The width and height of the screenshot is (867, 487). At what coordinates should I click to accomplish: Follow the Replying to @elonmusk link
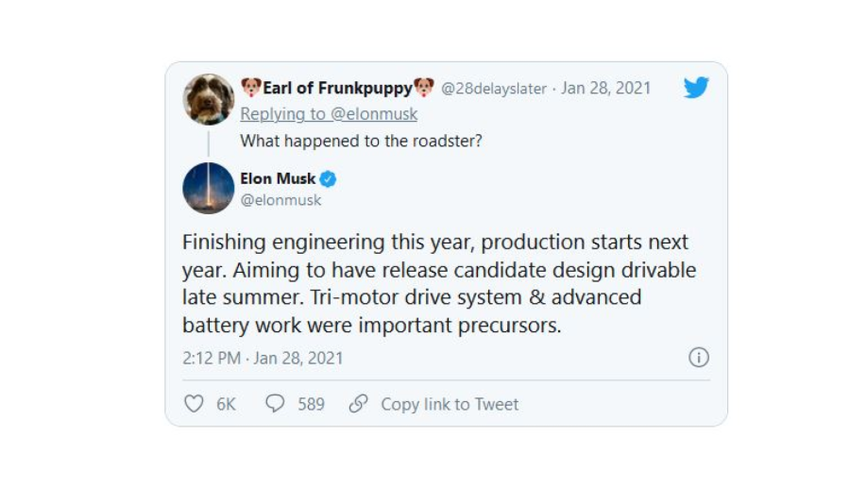(329, 114)
